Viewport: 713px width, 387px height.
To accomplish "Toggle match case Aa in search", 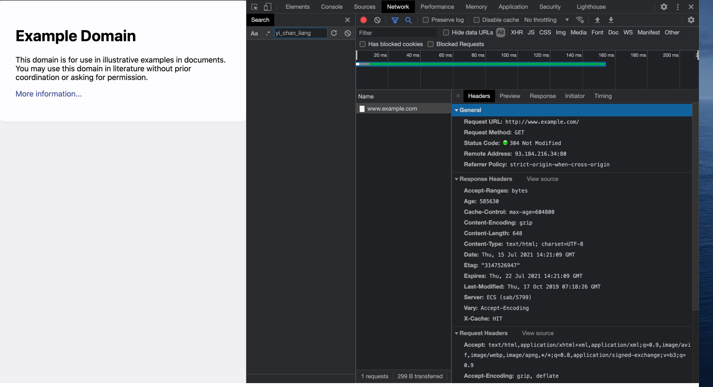I will tap(254, 33).
